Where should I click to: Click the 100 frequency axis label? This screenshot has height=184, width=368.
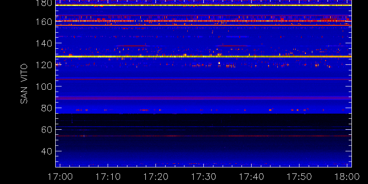click(x=44, y=86)
